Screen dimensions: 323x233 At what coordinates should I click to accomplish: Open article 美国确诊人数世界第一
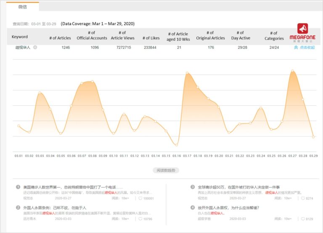coord(73,187)
